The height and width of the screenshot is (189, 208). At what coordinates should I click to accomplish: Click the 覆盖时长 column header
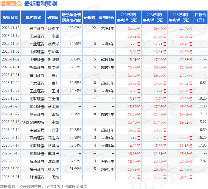106,17
